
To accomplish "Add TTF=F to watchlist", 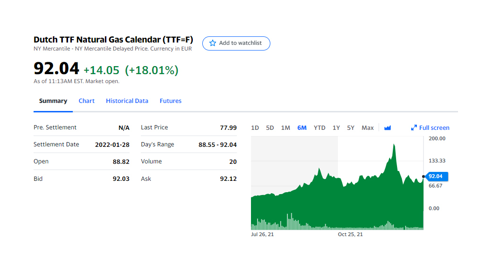I will pos(236,43).
